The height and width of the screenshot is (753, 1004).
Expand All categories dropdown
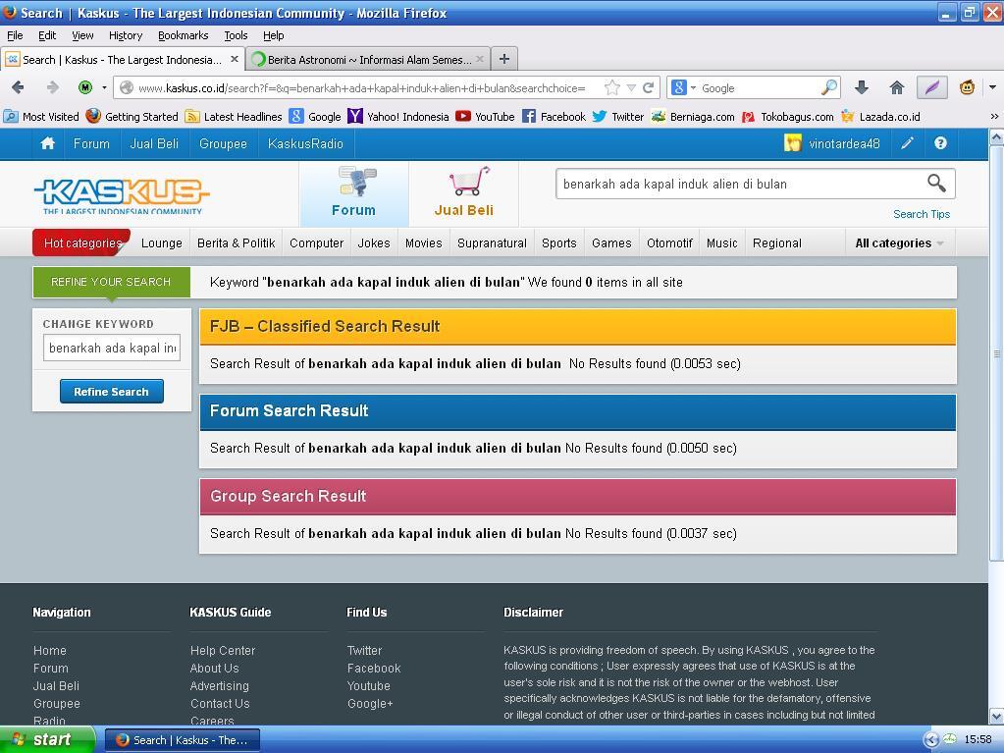900,243
